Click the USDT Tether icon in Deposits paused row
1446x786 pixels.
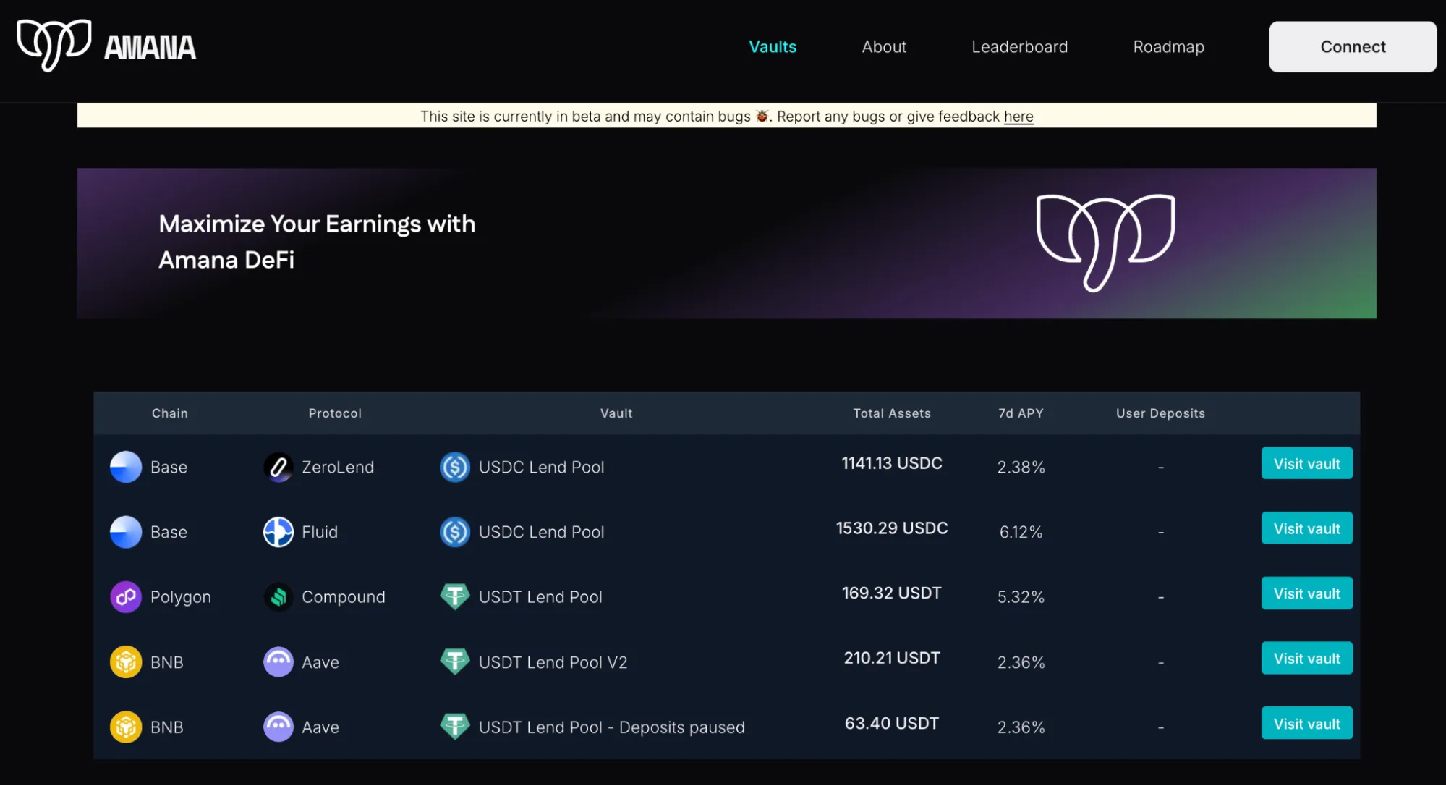click(x=455, y=727)
